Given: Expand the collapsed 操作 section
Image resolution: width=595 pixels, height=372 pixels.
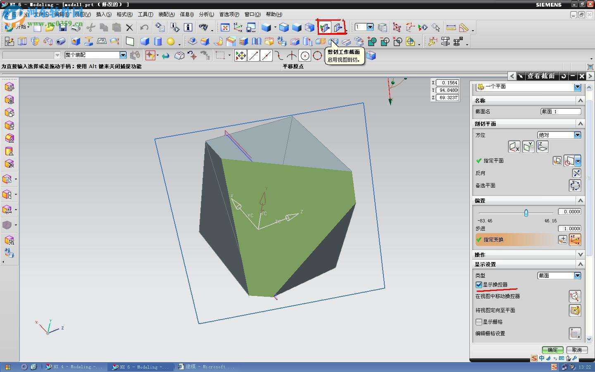Looking at the screenshot, I should point(580,255).
